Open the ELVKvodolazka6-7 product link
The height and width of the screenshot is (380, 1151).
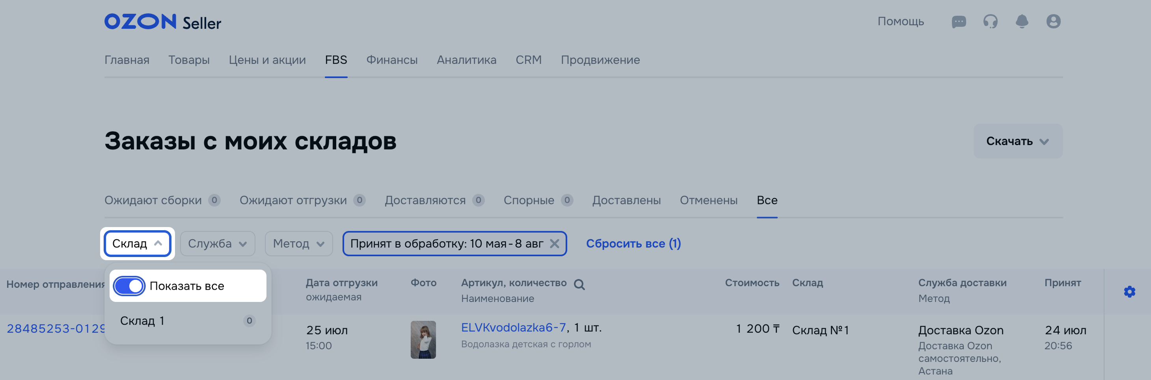pyautogui.click(x=513, y=328)
